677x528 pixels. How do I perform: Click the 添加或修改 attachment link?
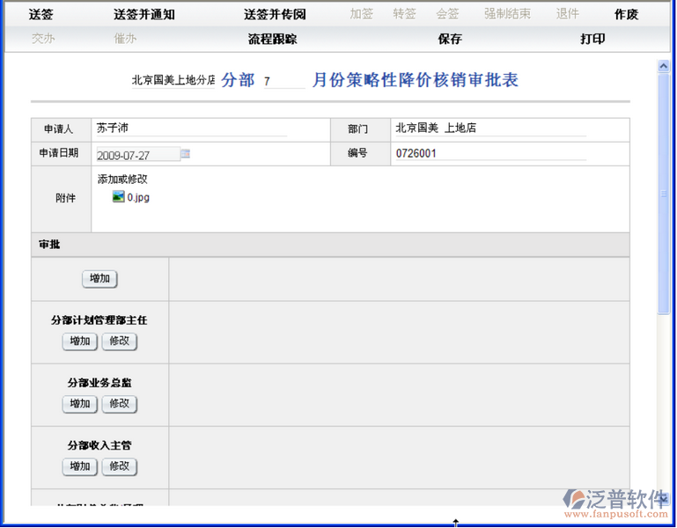pyautogui.click(x=122, y=179)
